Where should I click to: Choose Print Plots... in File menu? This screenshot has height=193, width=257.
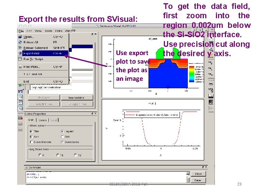click(x=43, y=67)
